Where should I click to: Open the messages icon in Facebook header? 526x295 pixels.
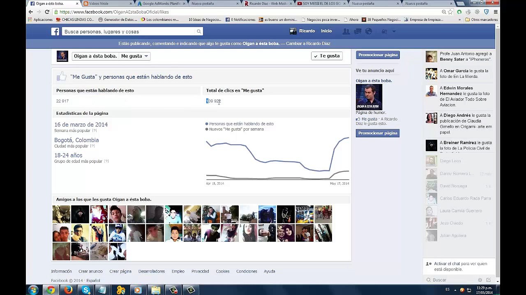[358, 32]
